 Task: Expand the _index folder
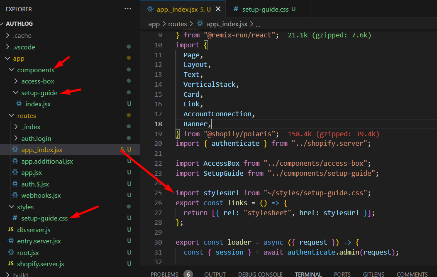click(x=16, y=127)
